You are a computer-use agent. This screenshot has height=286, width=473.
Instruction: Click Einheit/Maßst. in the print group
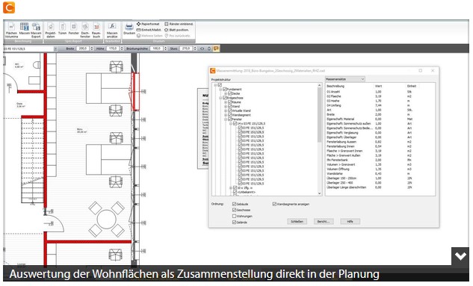click(x=149, y=30)
